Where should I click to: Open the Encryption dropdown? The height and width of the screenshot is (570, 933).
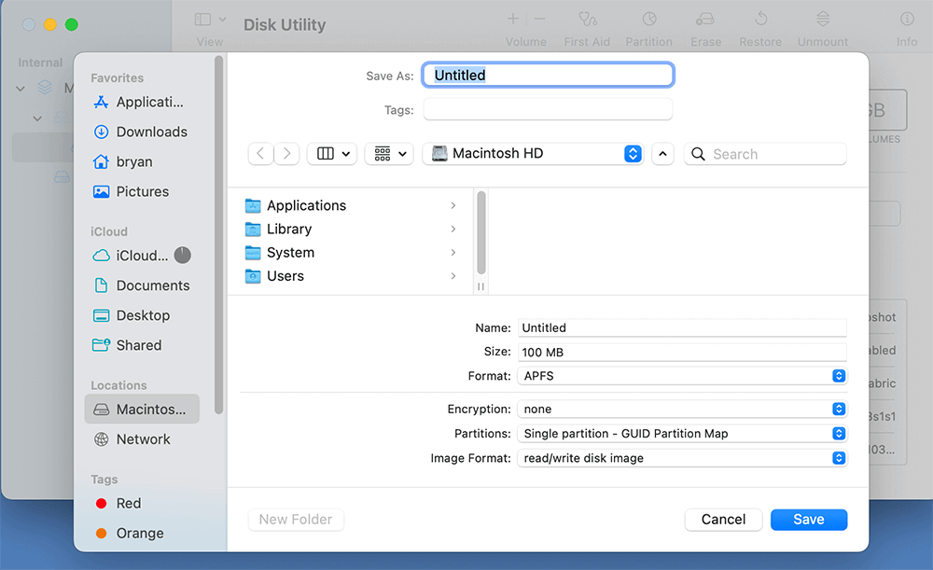click(x=837, y=409)
